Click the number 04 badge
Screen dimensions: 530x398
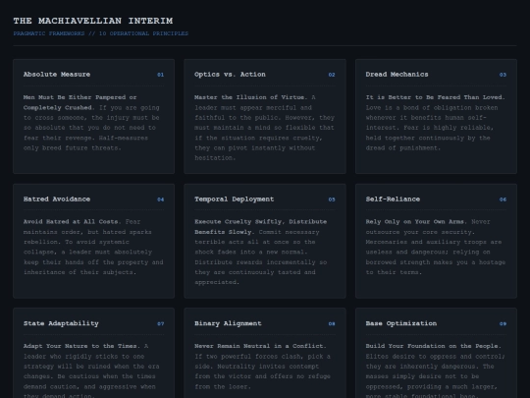161,199
